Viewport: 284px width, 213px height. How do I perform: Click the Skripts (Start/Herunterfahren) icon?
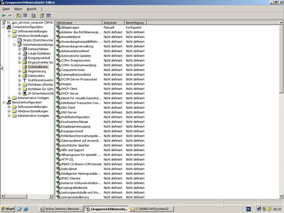(x=19, y=40)
